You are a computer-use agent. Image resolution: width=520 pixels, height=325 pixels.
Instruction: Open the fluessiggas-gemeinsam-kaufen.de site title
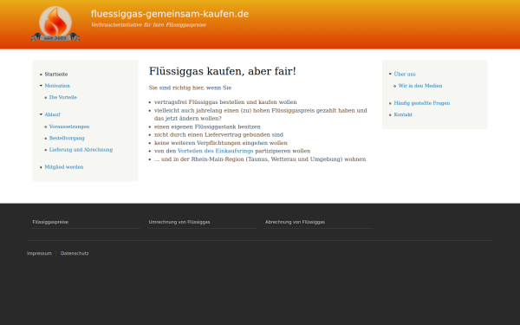(170, 14)
